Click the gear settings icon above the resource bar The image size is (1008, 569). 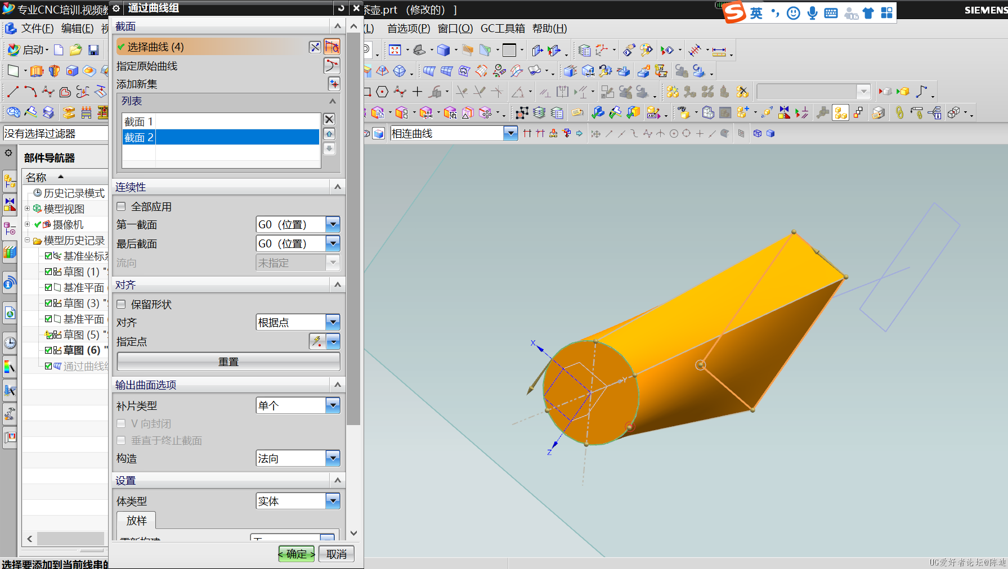(x=8, y=153)
